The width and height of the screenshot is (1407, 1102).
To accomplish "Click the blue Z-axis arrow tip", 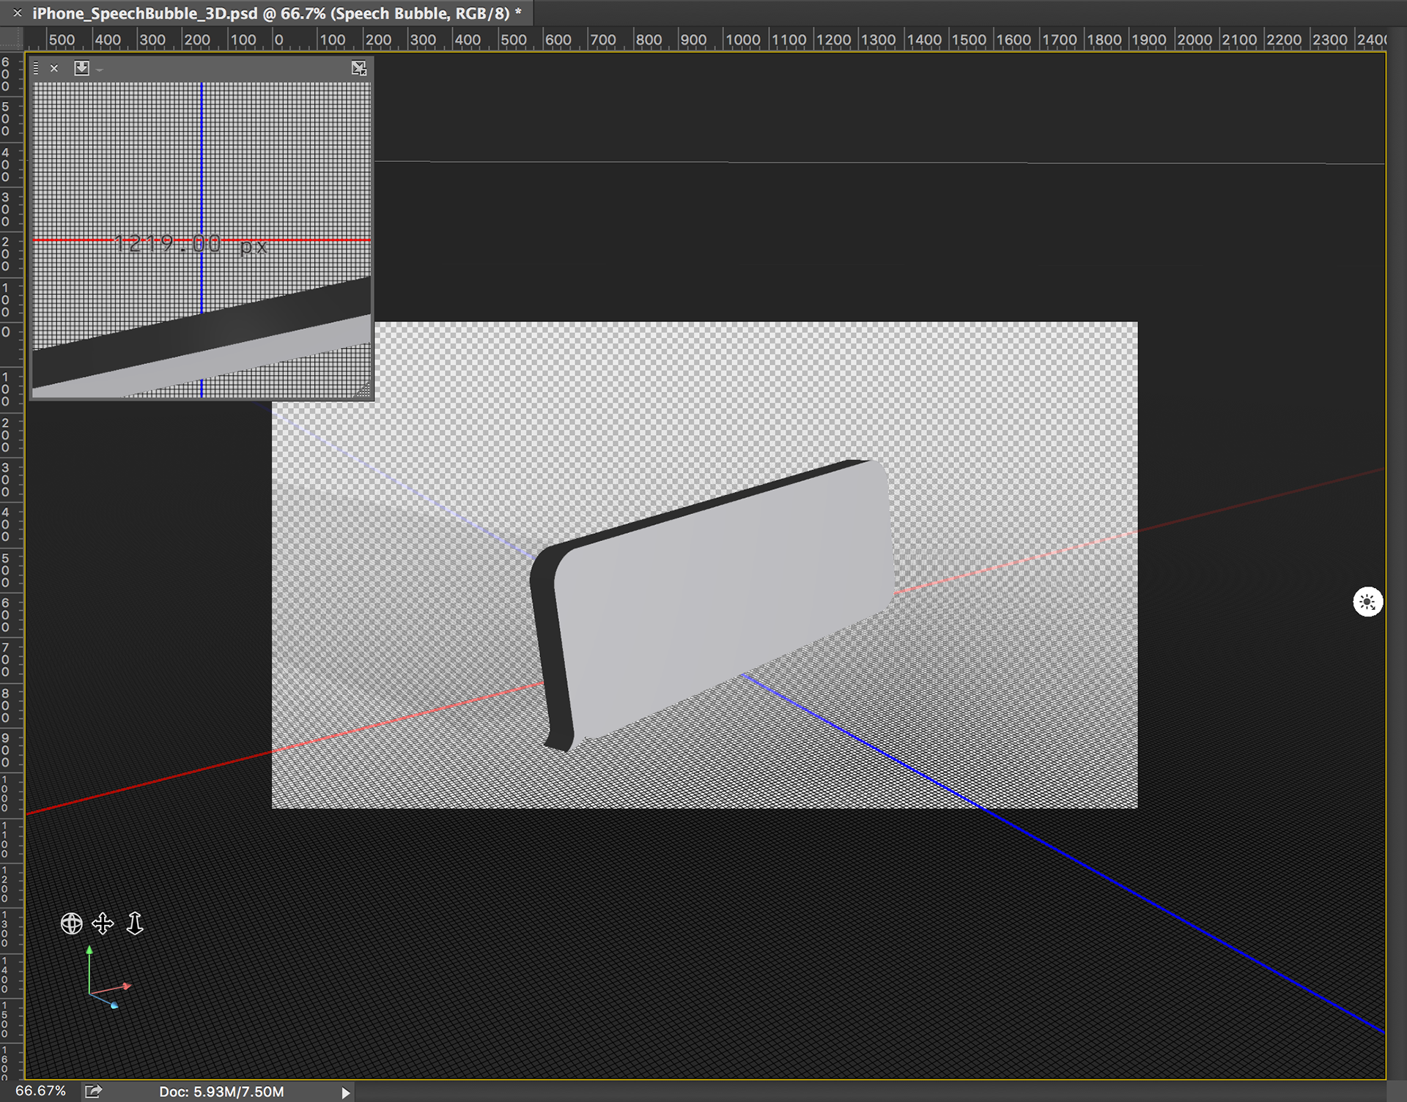I will pyautogui.click(x=114, y=1006).
